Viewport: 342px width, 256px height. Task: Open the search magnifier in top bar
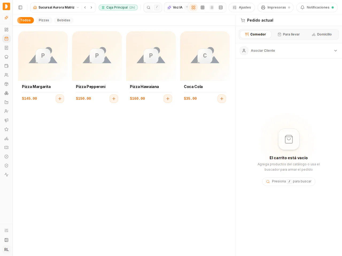[x=149, y=7]
